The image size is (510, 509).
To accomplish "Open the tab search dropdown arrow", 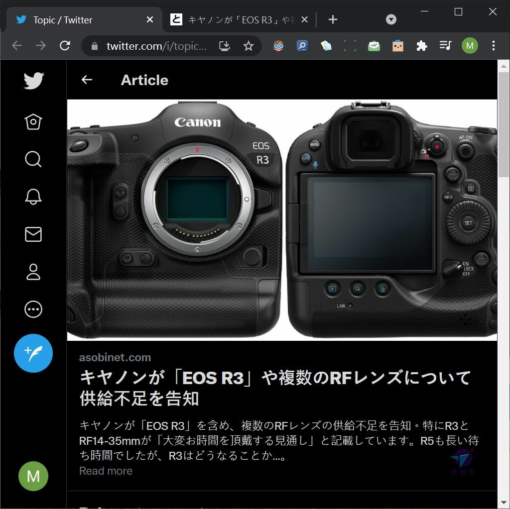I will click(x=391, y=19).
